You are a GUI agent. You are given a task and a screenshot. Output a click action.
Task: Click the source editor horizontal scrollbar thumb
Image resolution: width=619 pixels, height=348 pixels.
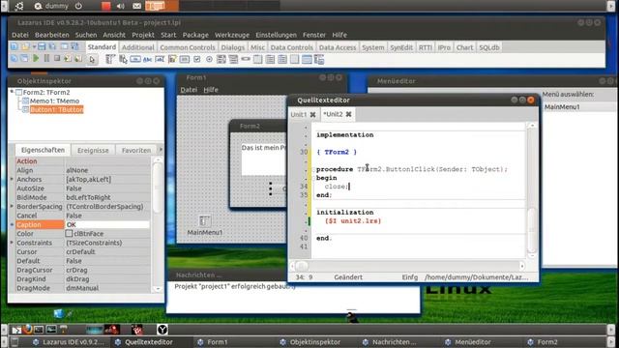click(x=302, y=266)
